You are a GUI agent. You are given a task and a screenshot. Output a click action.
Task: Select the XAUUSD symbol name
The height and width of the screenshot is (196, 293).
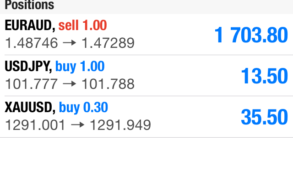pos(30,108)
